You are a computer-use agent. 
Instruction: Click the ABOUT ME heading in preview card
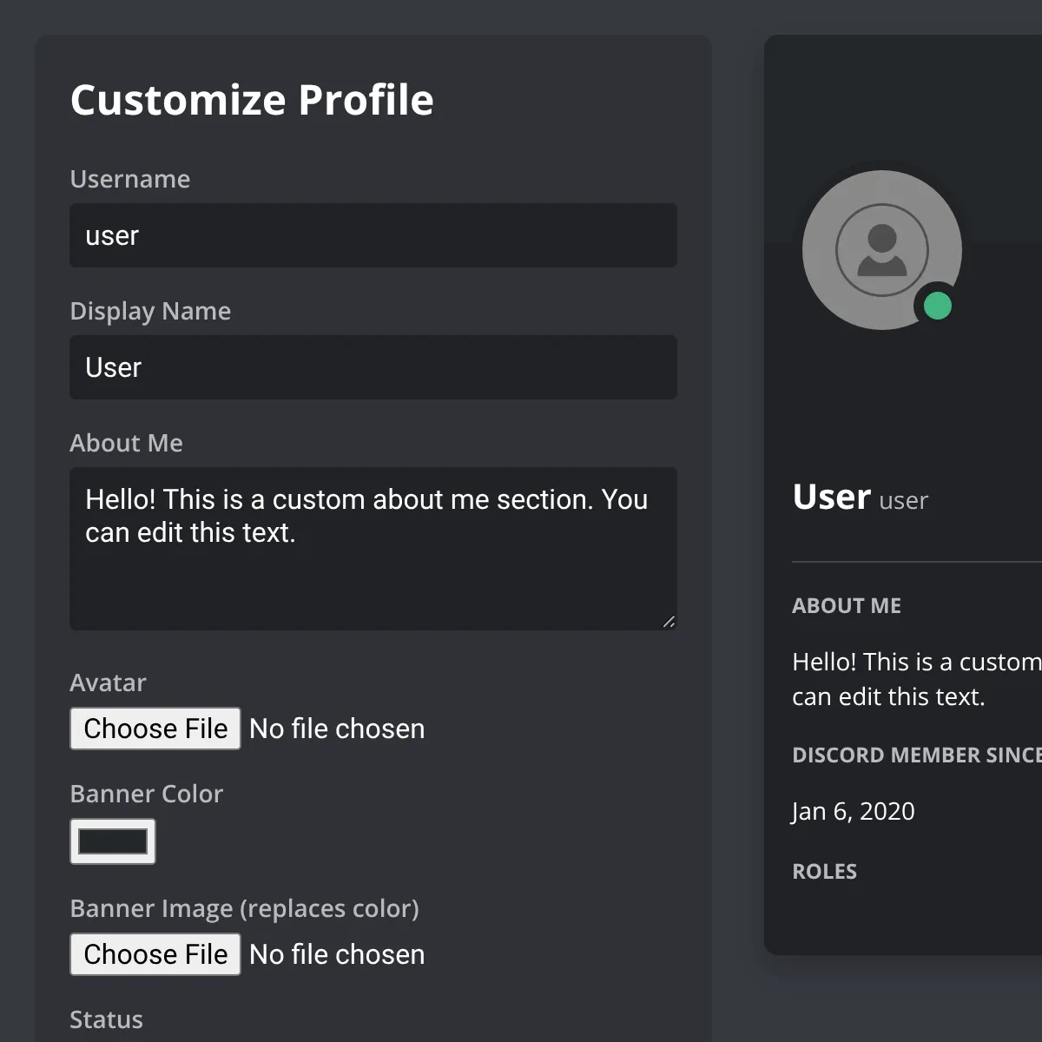pyautogui.click(x=847, y=606)
